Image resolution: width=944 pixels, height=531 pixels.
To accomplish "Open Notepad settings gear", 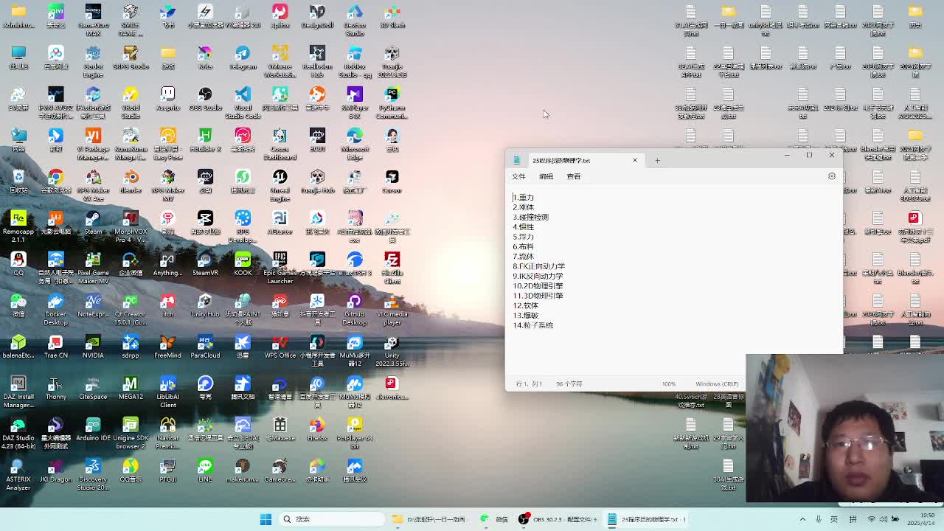I will [831, 176].
